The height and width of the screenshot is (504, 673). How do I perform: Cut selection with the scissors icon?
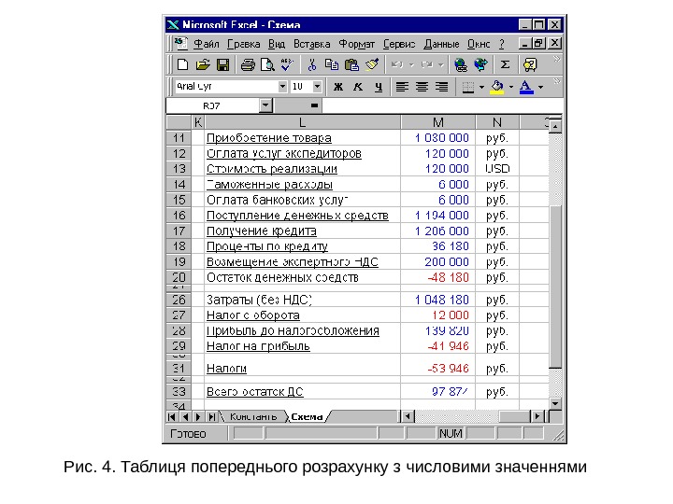point(312,64)
